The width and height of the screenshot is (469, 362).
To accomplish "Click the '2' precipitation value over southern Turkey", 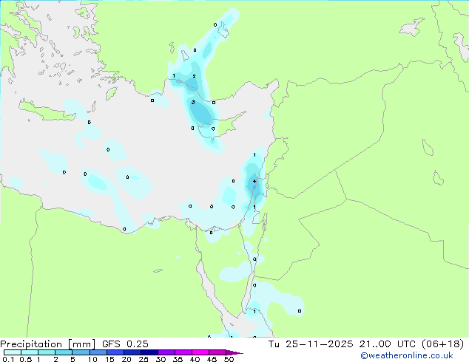I will click(x=194, y=76).
